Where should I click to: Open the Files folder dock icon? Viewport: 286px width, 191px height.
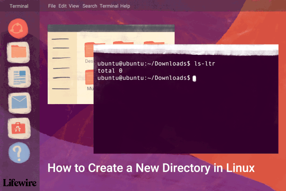click(x=18, y=52)
